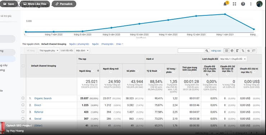Select Phương tiện primary dimension
Viewport: 266px width, 135px height.
pyautogui.click(x=107, y=44)
